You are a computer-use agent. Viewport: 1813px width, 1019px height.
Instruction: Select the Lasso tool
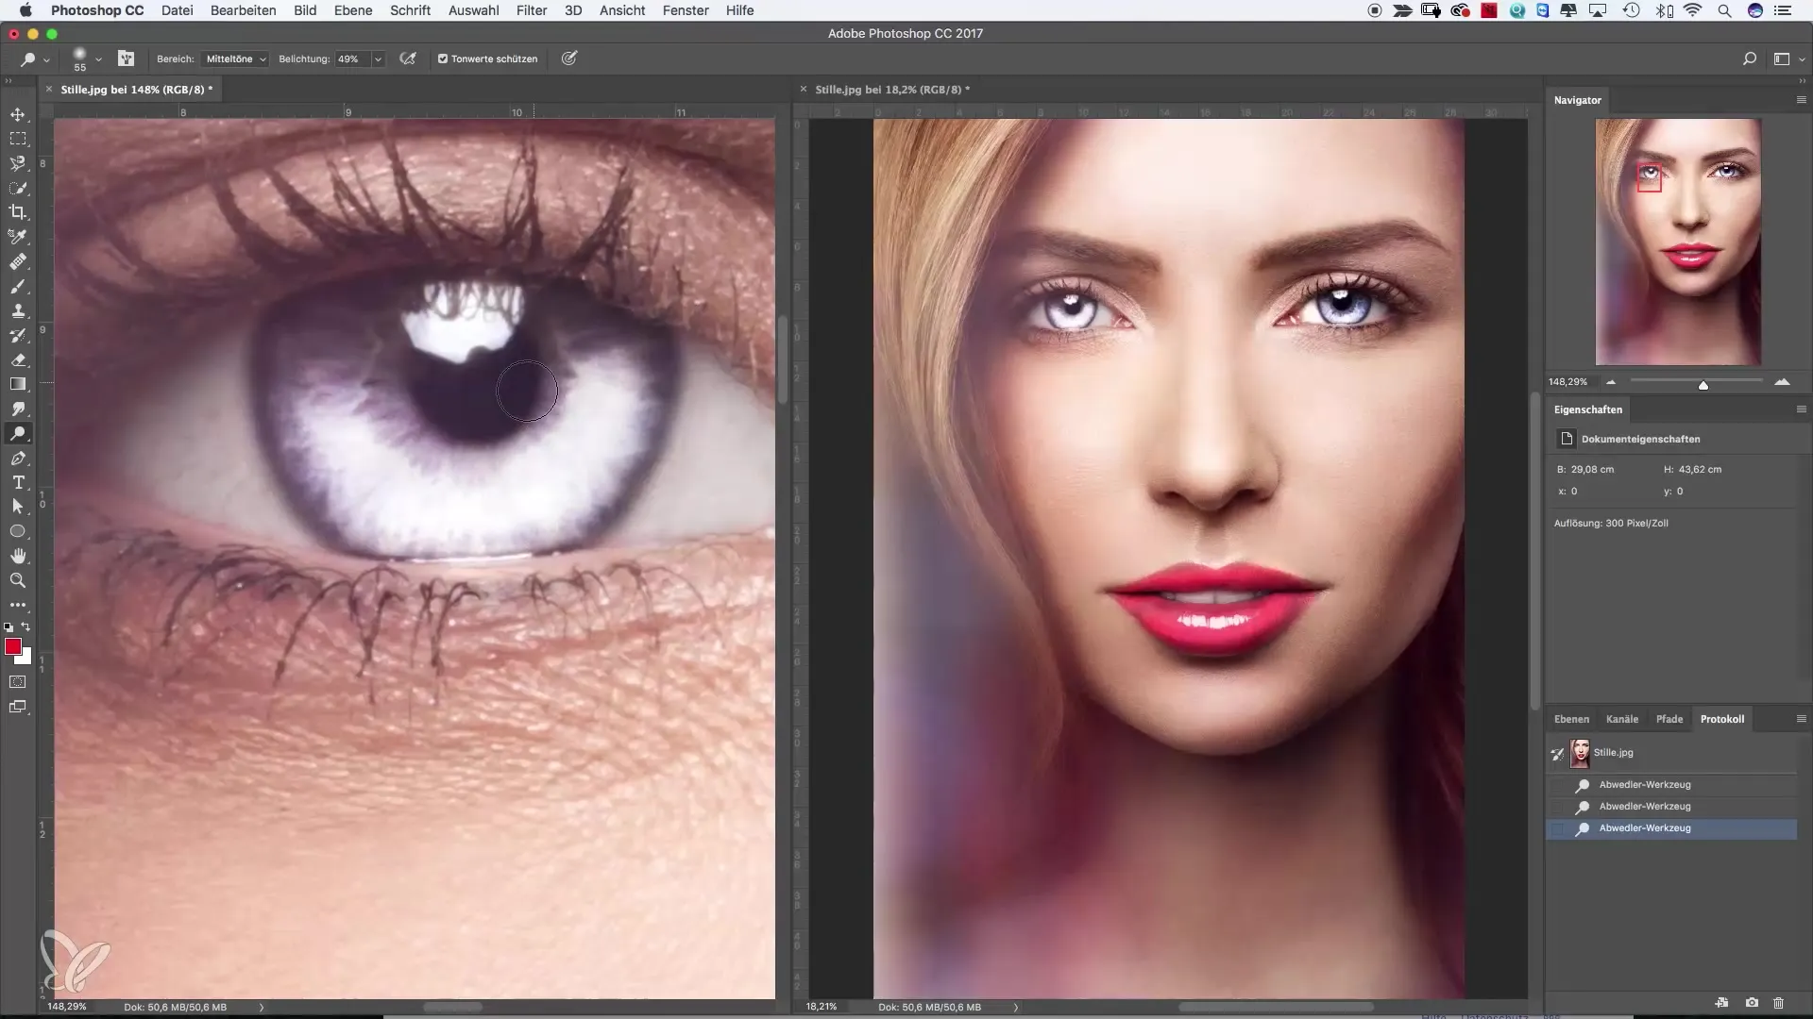pos(18,163)
